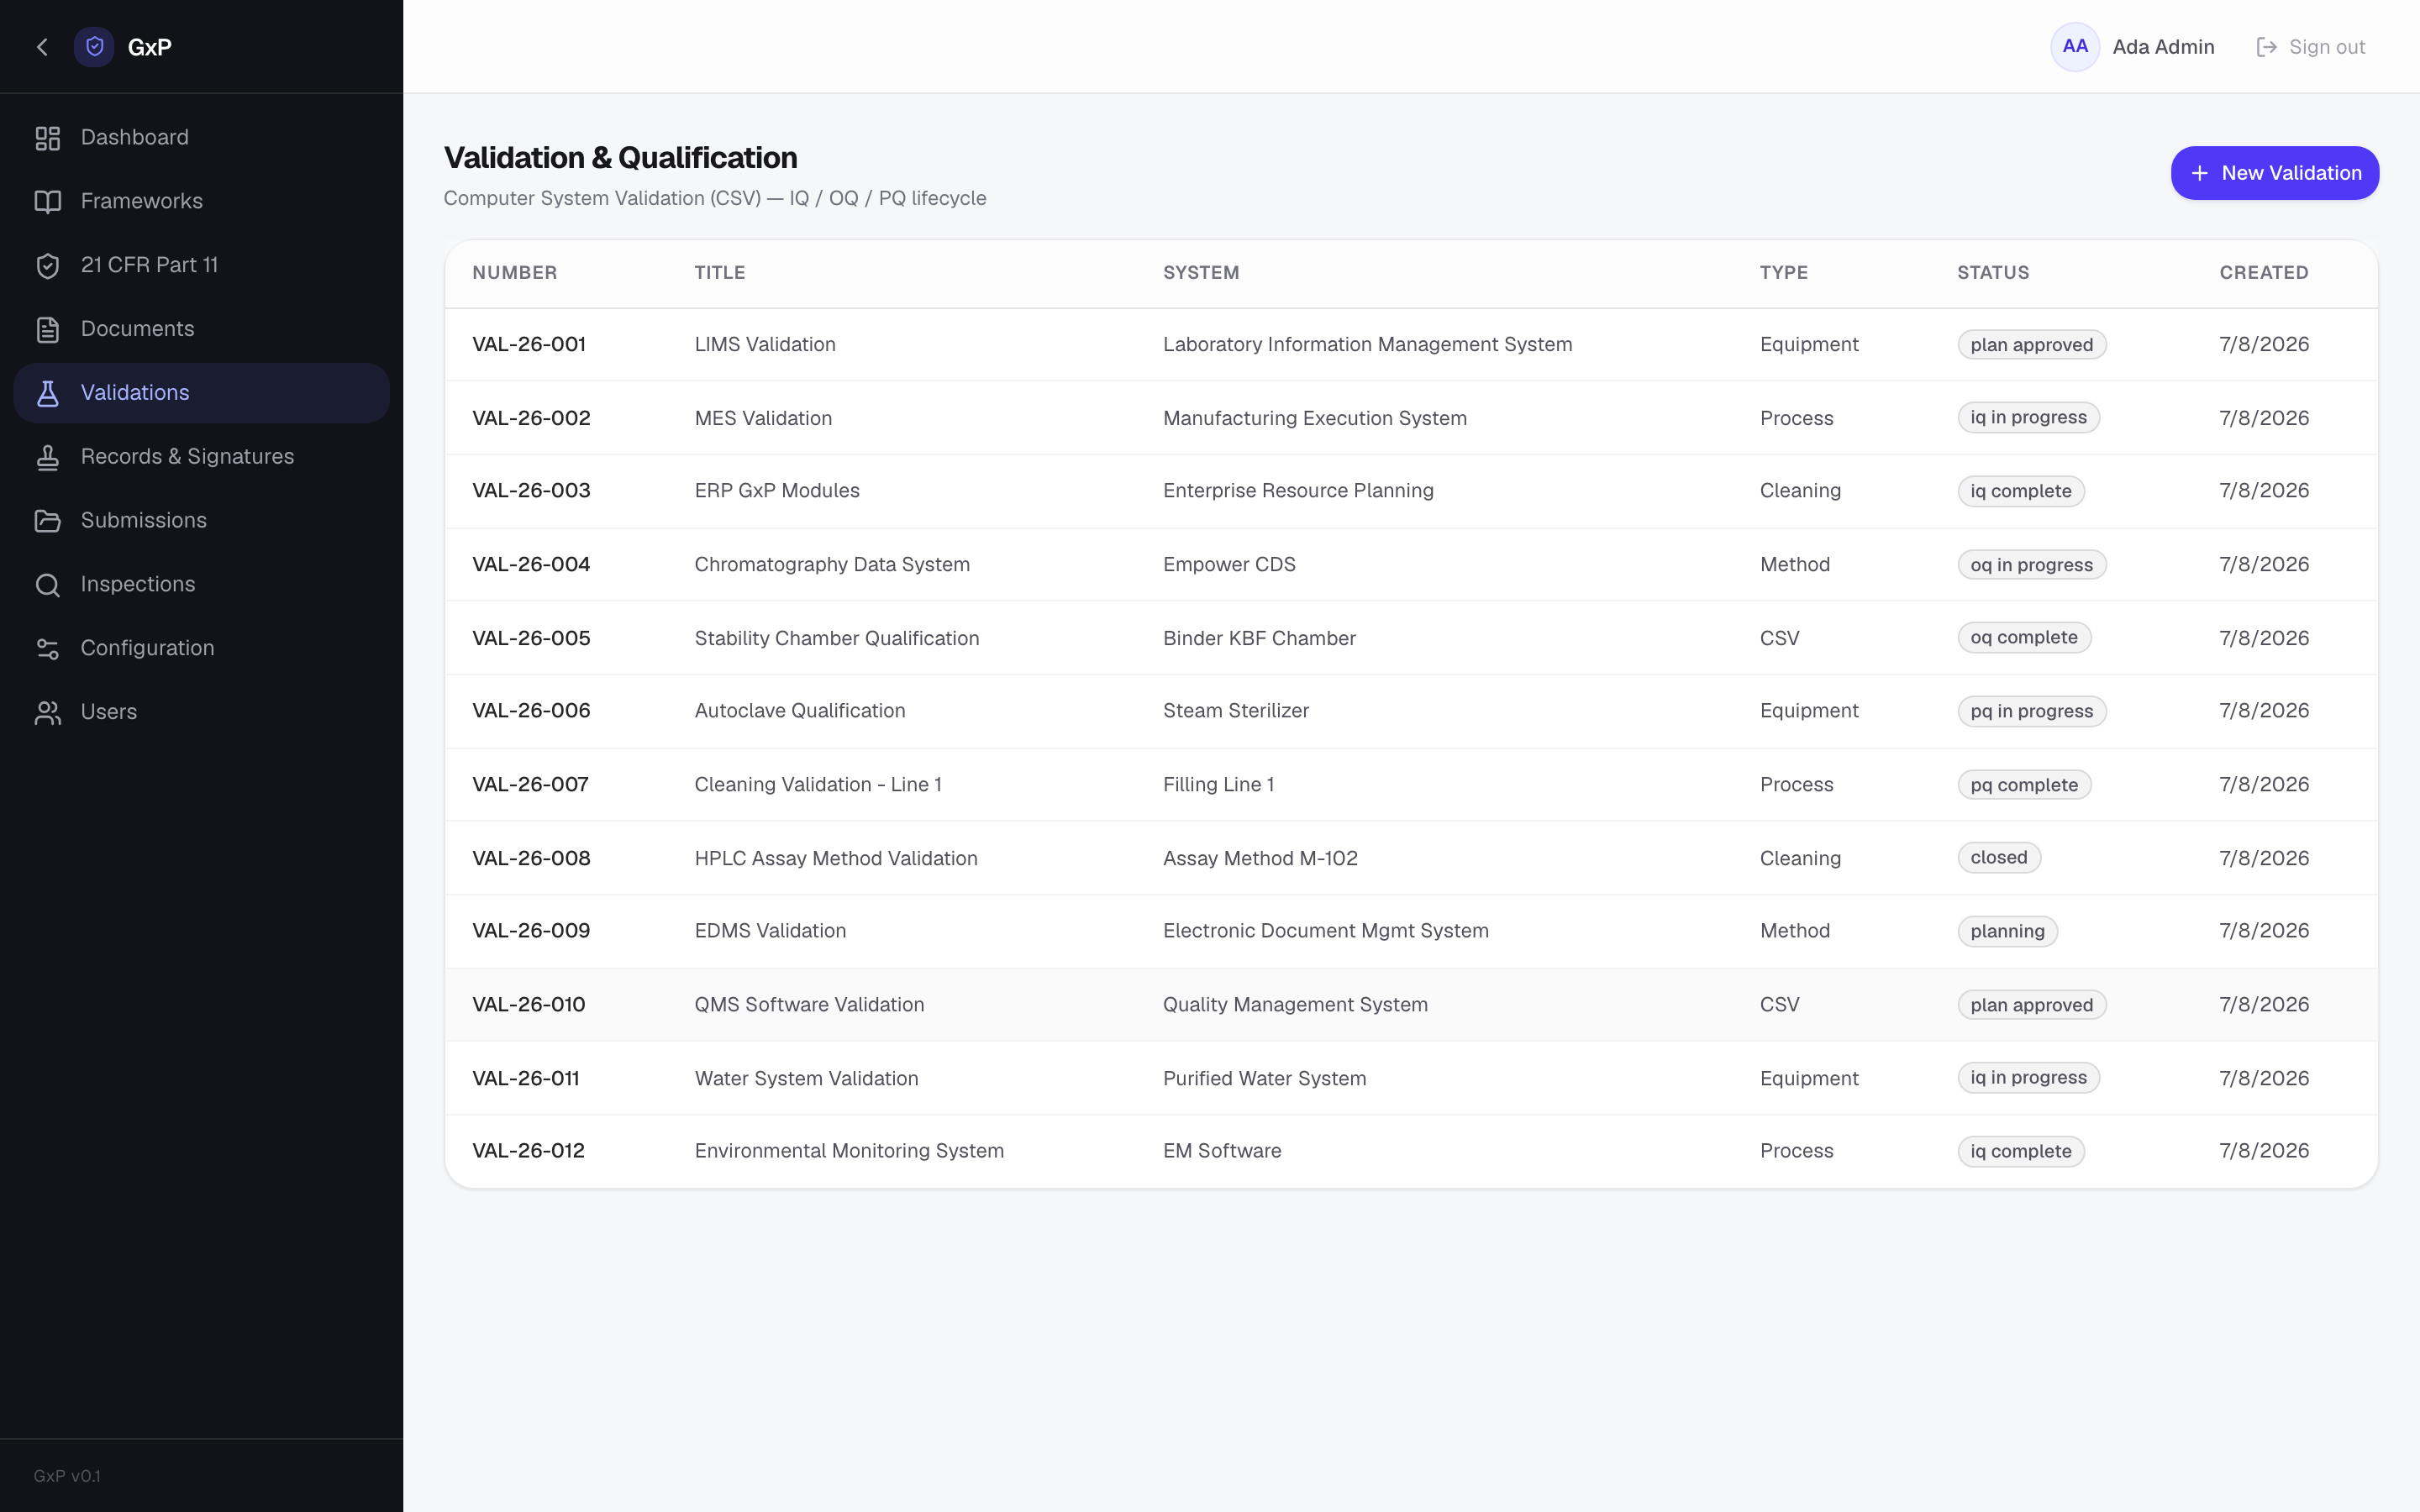The image size is (2420, 1512).
Task: Click Stability Chamber Qualification title
Action: pyautogui.click(x=837, y=638)
